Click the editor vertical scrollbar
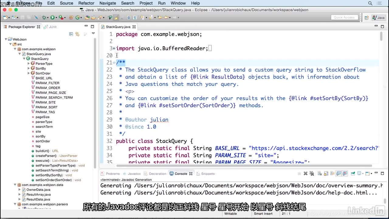Screen dimensions: 389x219 tap(381, 36)
